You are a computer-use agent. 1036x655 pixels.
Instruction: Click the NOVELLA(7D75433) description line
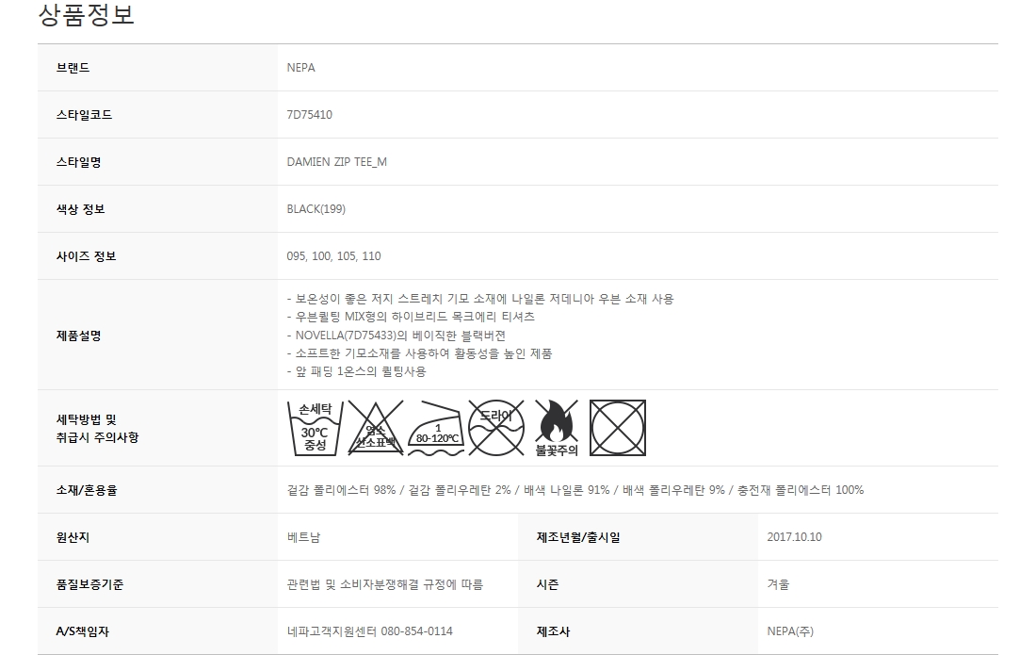pyautogui.click(x=397, y=336)
